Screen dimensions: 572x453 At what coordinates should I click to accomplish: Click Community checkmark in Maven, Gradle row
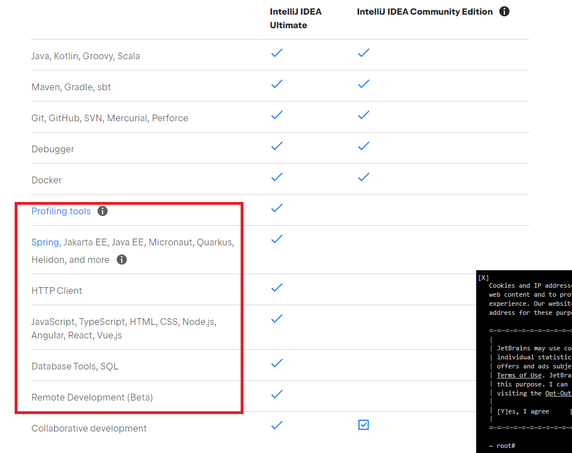(x=363, y=84)
